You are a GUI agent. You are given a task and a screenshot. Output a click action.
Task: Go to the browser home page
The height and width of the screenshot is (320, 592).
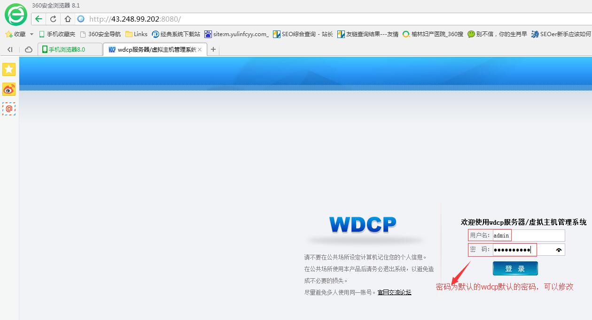coord(68,19)
